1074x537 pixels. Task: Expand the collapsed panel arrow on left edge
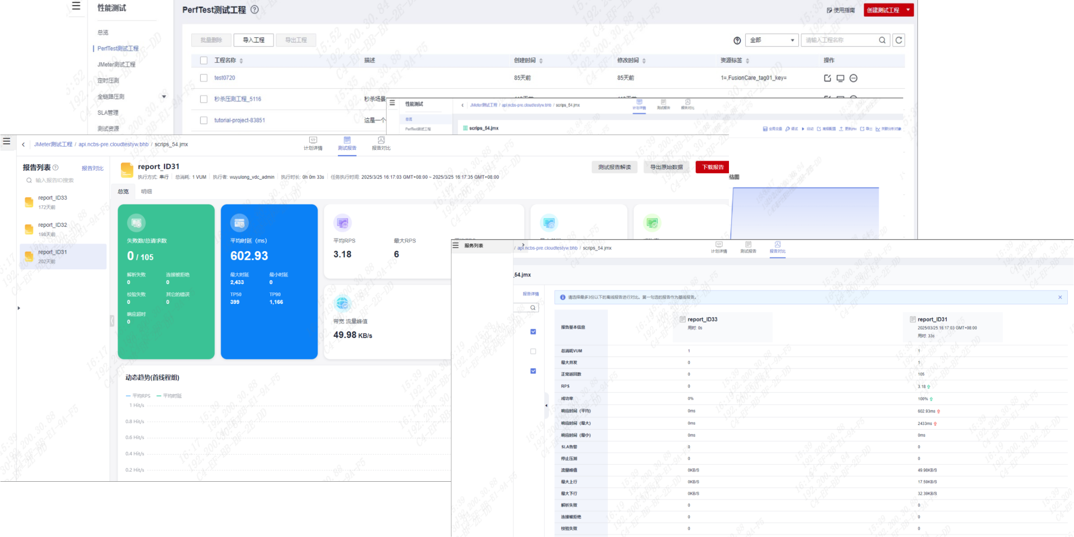click(19, 309)
